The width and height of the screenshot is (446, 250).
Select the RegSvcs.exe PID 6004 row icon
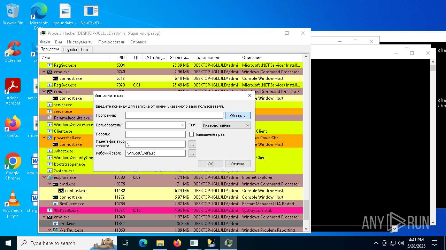tap(50, 65)
